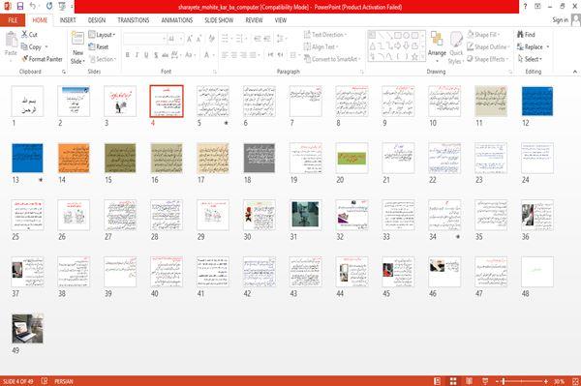The image size is (581, 386).
Task: Select slide 31 thumbnail
Action: [305, 215]
